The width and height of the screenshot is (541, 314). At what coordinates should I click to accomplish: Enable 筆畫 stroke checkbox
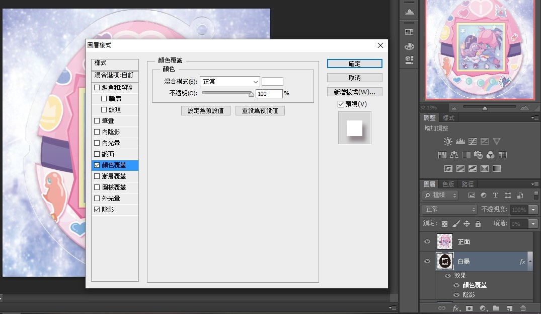click(x=97, y=121)
